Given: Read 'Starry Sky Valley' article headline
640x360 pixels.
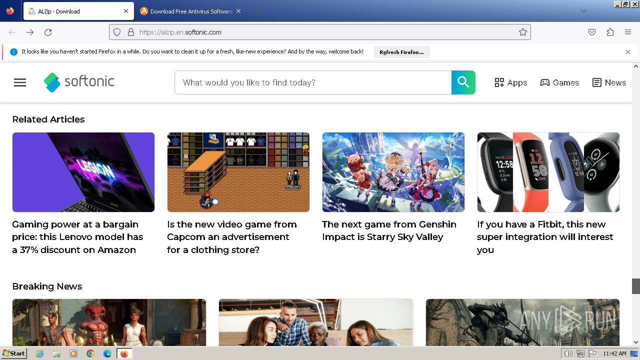Looking at the screenshot, I should click(389, 230).
